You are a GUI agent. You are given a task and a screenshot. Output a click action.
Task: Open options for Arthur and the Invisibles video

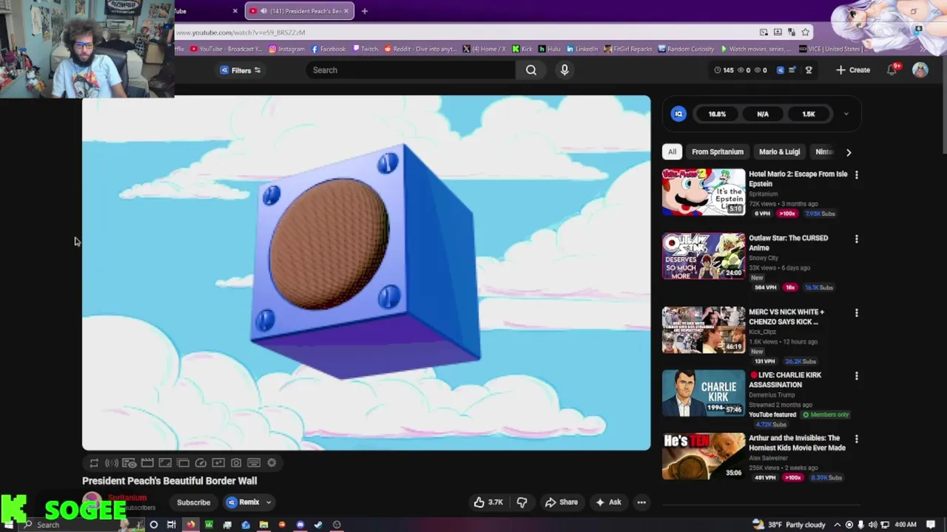(x=857, y=439)
